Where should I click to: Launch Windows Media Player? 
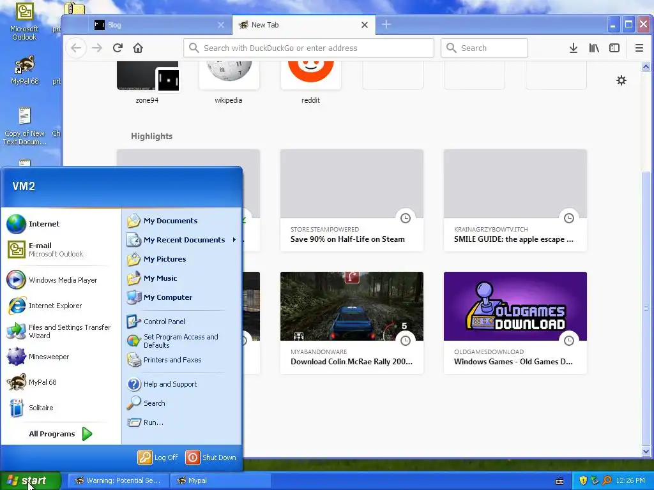pos(61,280)
